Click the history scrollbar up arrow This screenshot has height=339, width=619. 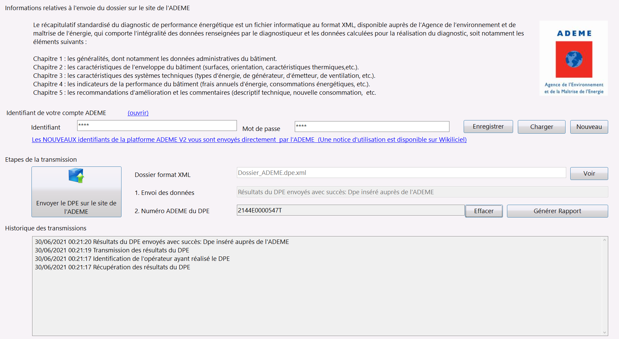[x=604, y=240]
